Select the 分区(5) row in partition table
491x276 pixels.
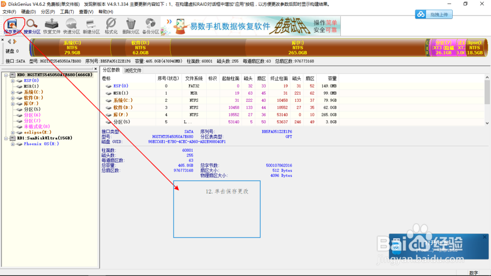(x=219, y=122)
